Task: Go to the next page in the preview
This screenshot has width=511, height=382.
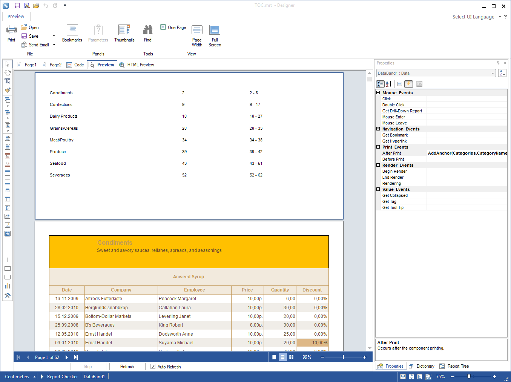Action: tap(67, 357)
